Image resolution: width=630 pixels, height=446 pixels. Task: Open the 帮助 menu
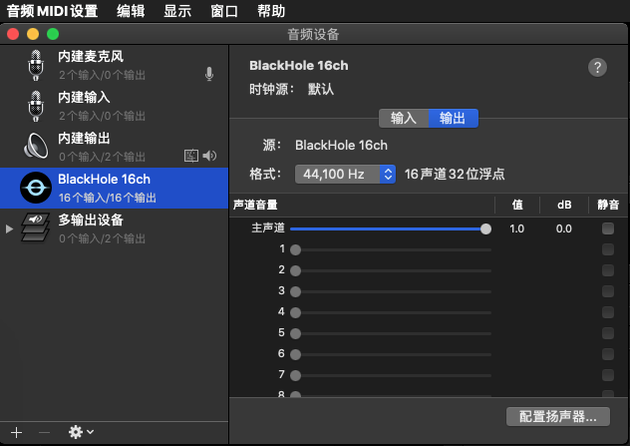tap(270, 12)
